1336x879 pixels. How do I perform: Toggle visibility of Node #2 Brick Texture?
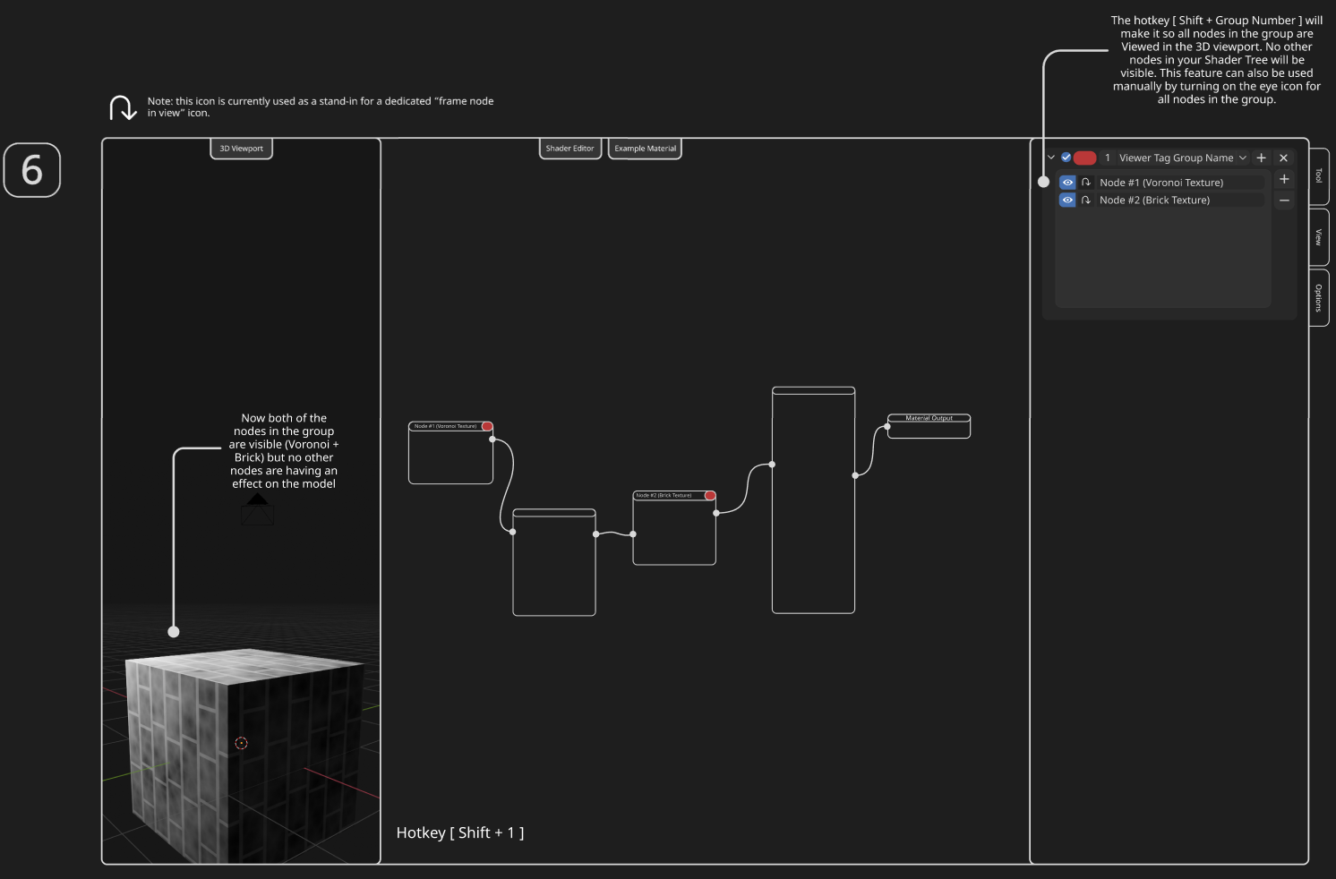1067,201
